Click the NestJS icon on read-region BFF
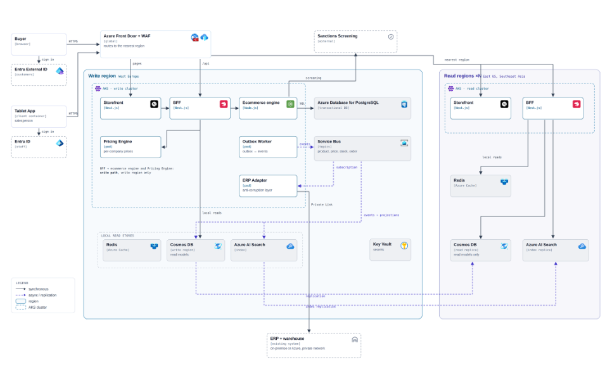 coord(577,104)
